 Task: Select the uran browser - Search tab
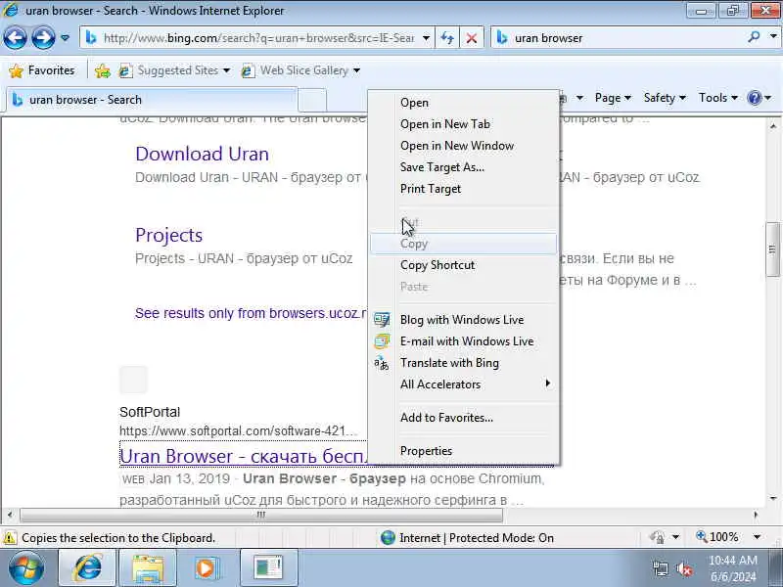[x=152, y=100]
